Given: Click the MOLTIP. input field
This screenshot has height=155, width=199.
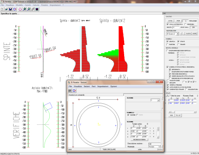Looking at the screenshot, I should pos(176,27).
